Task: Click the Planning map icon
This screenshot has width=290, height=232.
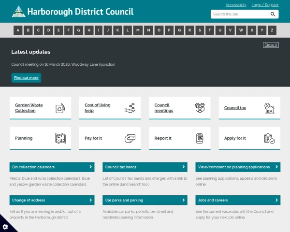Action: pyautogui.click(x=60, y=138)
